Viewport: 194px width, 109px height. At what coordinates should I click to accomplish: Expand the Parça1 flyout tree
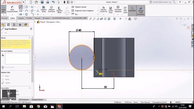(35, 22)
